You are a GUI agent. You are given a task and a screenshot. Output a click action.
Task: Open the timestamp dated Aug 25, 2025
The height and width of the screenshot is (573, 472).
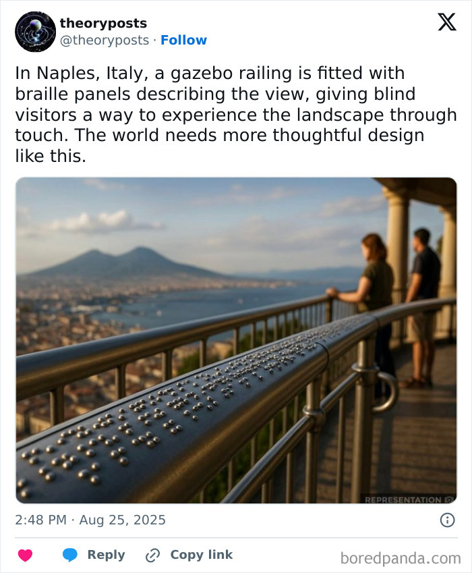click(x=89, y=520)
